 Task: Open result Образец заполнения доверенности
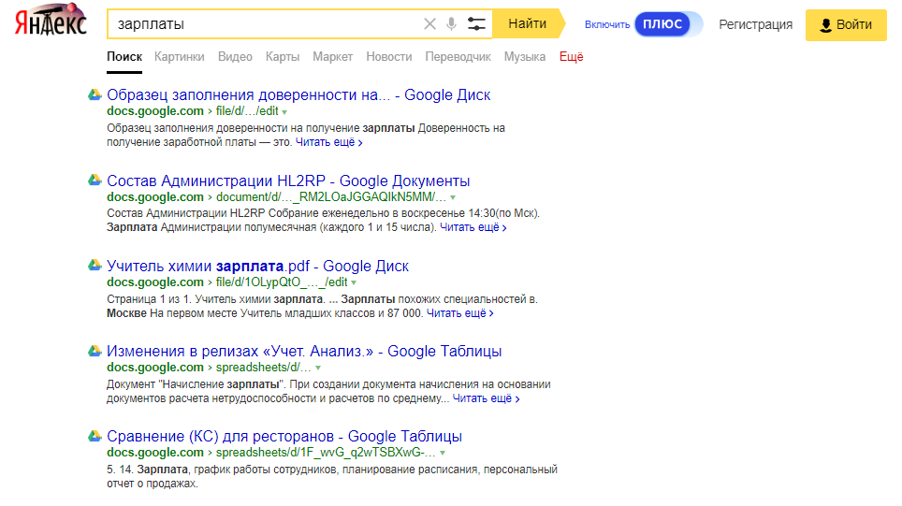pos(298,94)
